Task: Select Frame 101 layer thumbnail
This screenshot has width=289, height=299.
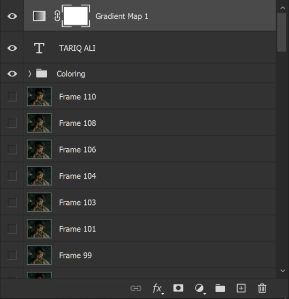Action: click(39, 229)
